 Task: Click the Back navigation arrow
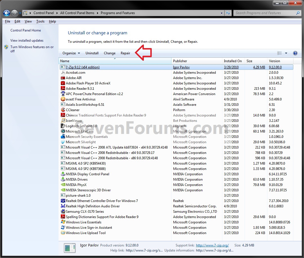pyautogui.click(x=6, y=13)
